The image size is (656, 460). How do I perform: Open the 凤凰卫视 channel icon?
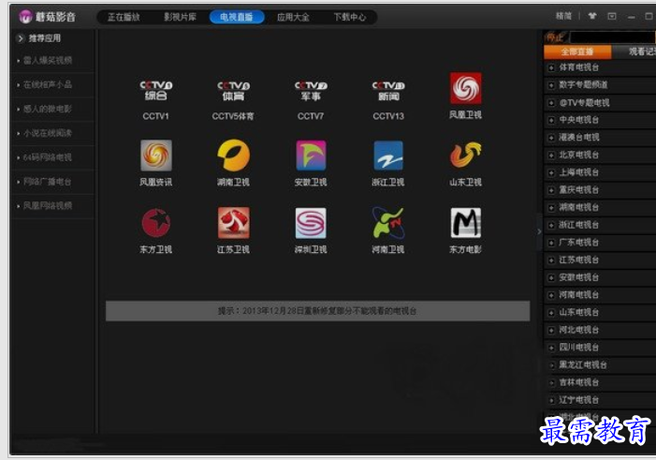466,88
